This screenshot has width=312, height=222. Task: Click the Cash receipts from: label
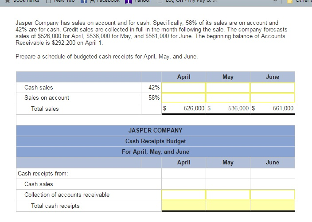(x=43, y=173)
